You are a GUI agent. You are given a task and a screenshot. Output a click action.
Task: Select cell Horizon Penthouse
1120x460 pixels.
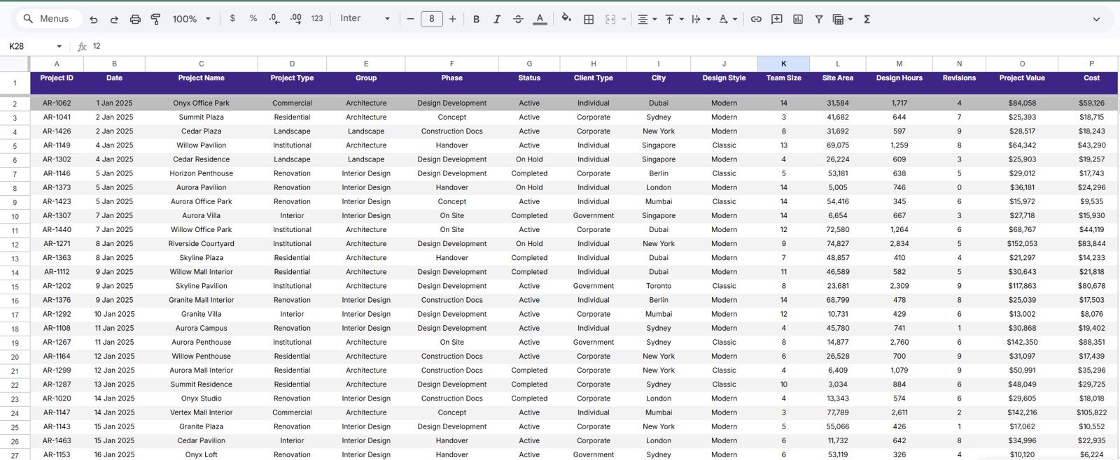point(201,173)
